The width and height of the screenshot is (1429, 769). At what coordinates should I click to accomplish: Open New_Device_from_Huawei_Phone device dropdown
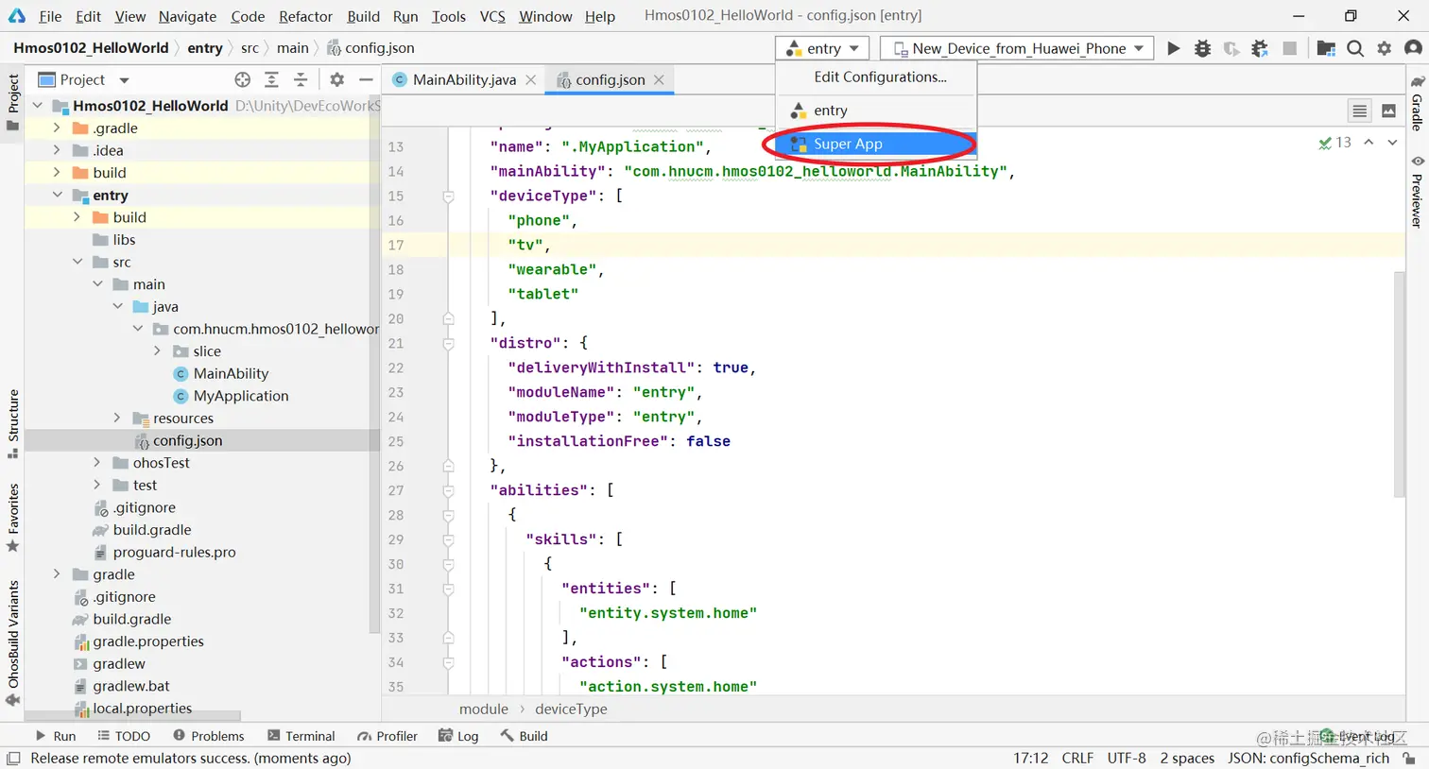click(x=1017, y=48)
